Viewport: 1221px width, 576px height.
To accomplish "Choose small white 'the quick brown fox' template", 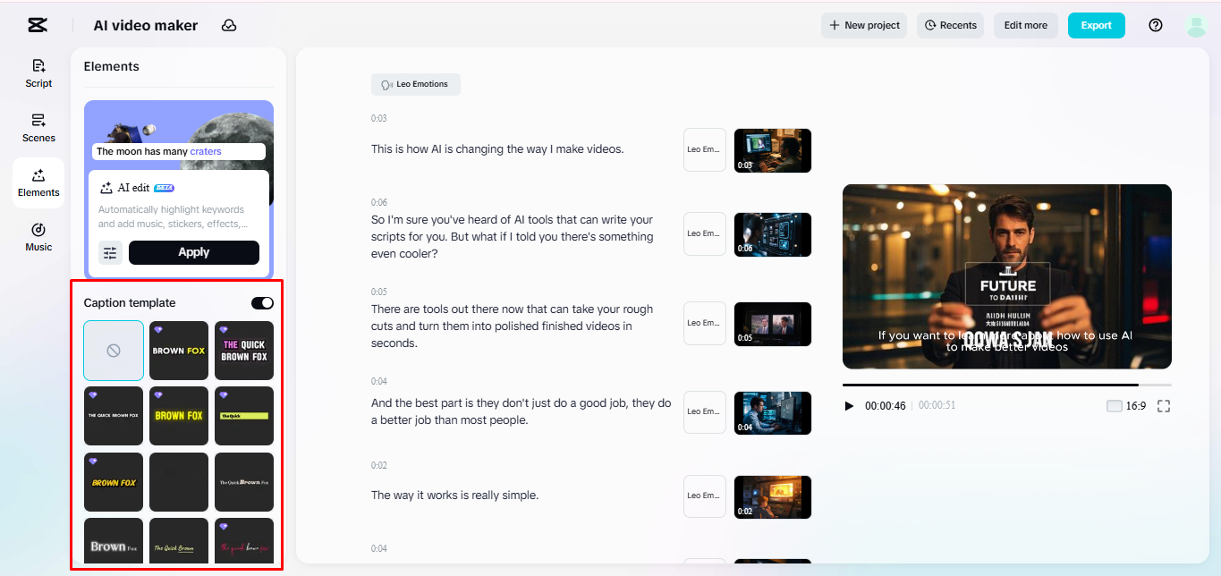I will (x=114, y=416).
